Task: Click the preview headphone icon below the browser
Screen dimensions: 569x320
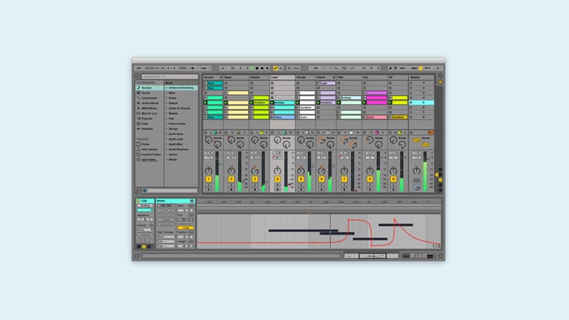Action: click(x=145, y=191)
